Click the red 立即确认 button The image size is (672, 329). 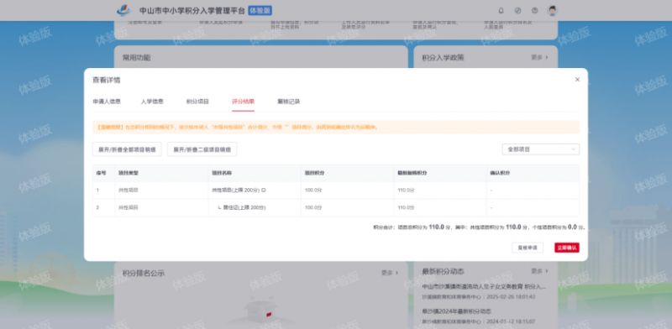point(566,248)
